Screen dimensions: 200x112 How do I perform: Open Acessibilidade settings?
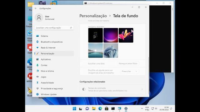(54, 83)
